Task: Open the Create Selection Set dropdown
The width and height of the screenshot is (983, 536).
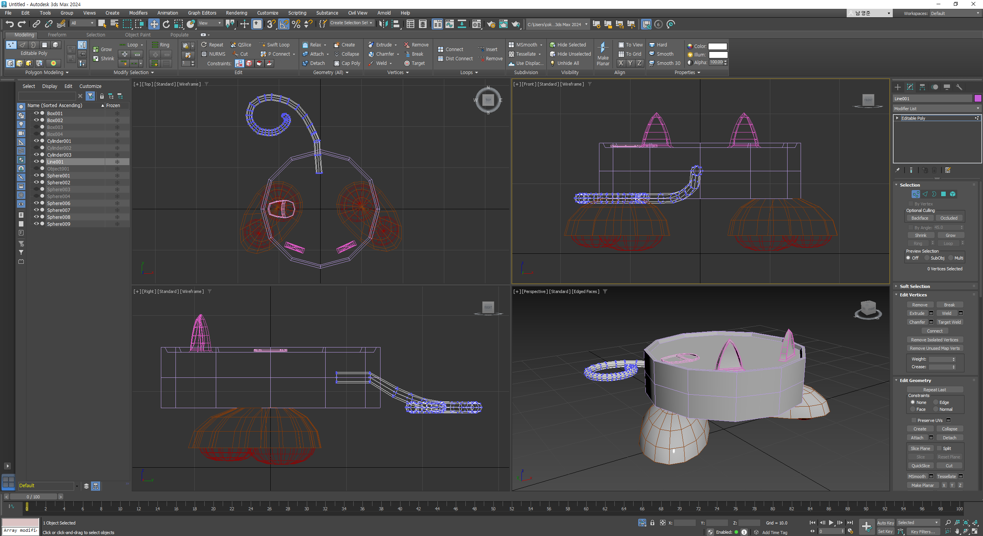Action: [x=351, y=23]
